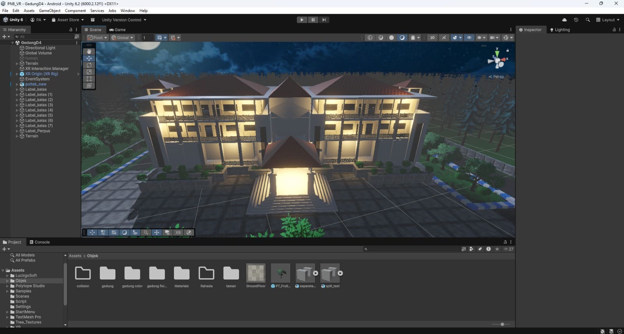Select Label_Perpus in Hierarchy

(x=37, y=131)
